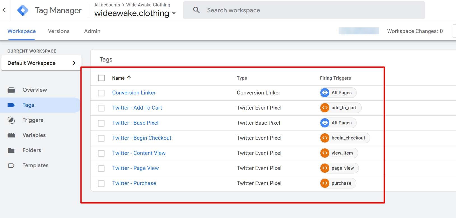Switch to the Versions tab
The width and height of the screenshot is (456, 218).
point(59,31)
